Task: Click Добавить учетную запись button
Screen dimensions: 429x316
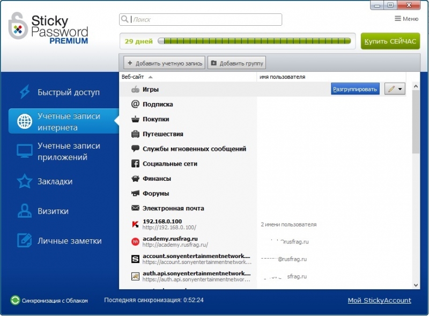Action: tap(164, 63)
